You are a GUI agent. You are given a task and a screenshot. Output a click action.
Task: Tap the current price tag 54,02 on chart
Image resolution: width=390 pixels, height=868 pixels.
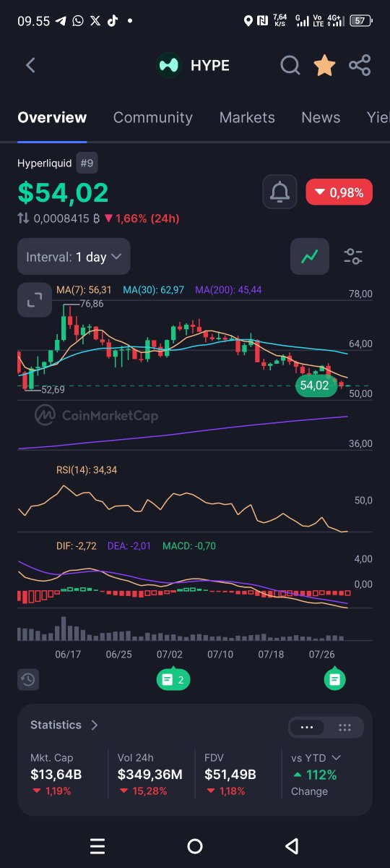pos(315,386)
